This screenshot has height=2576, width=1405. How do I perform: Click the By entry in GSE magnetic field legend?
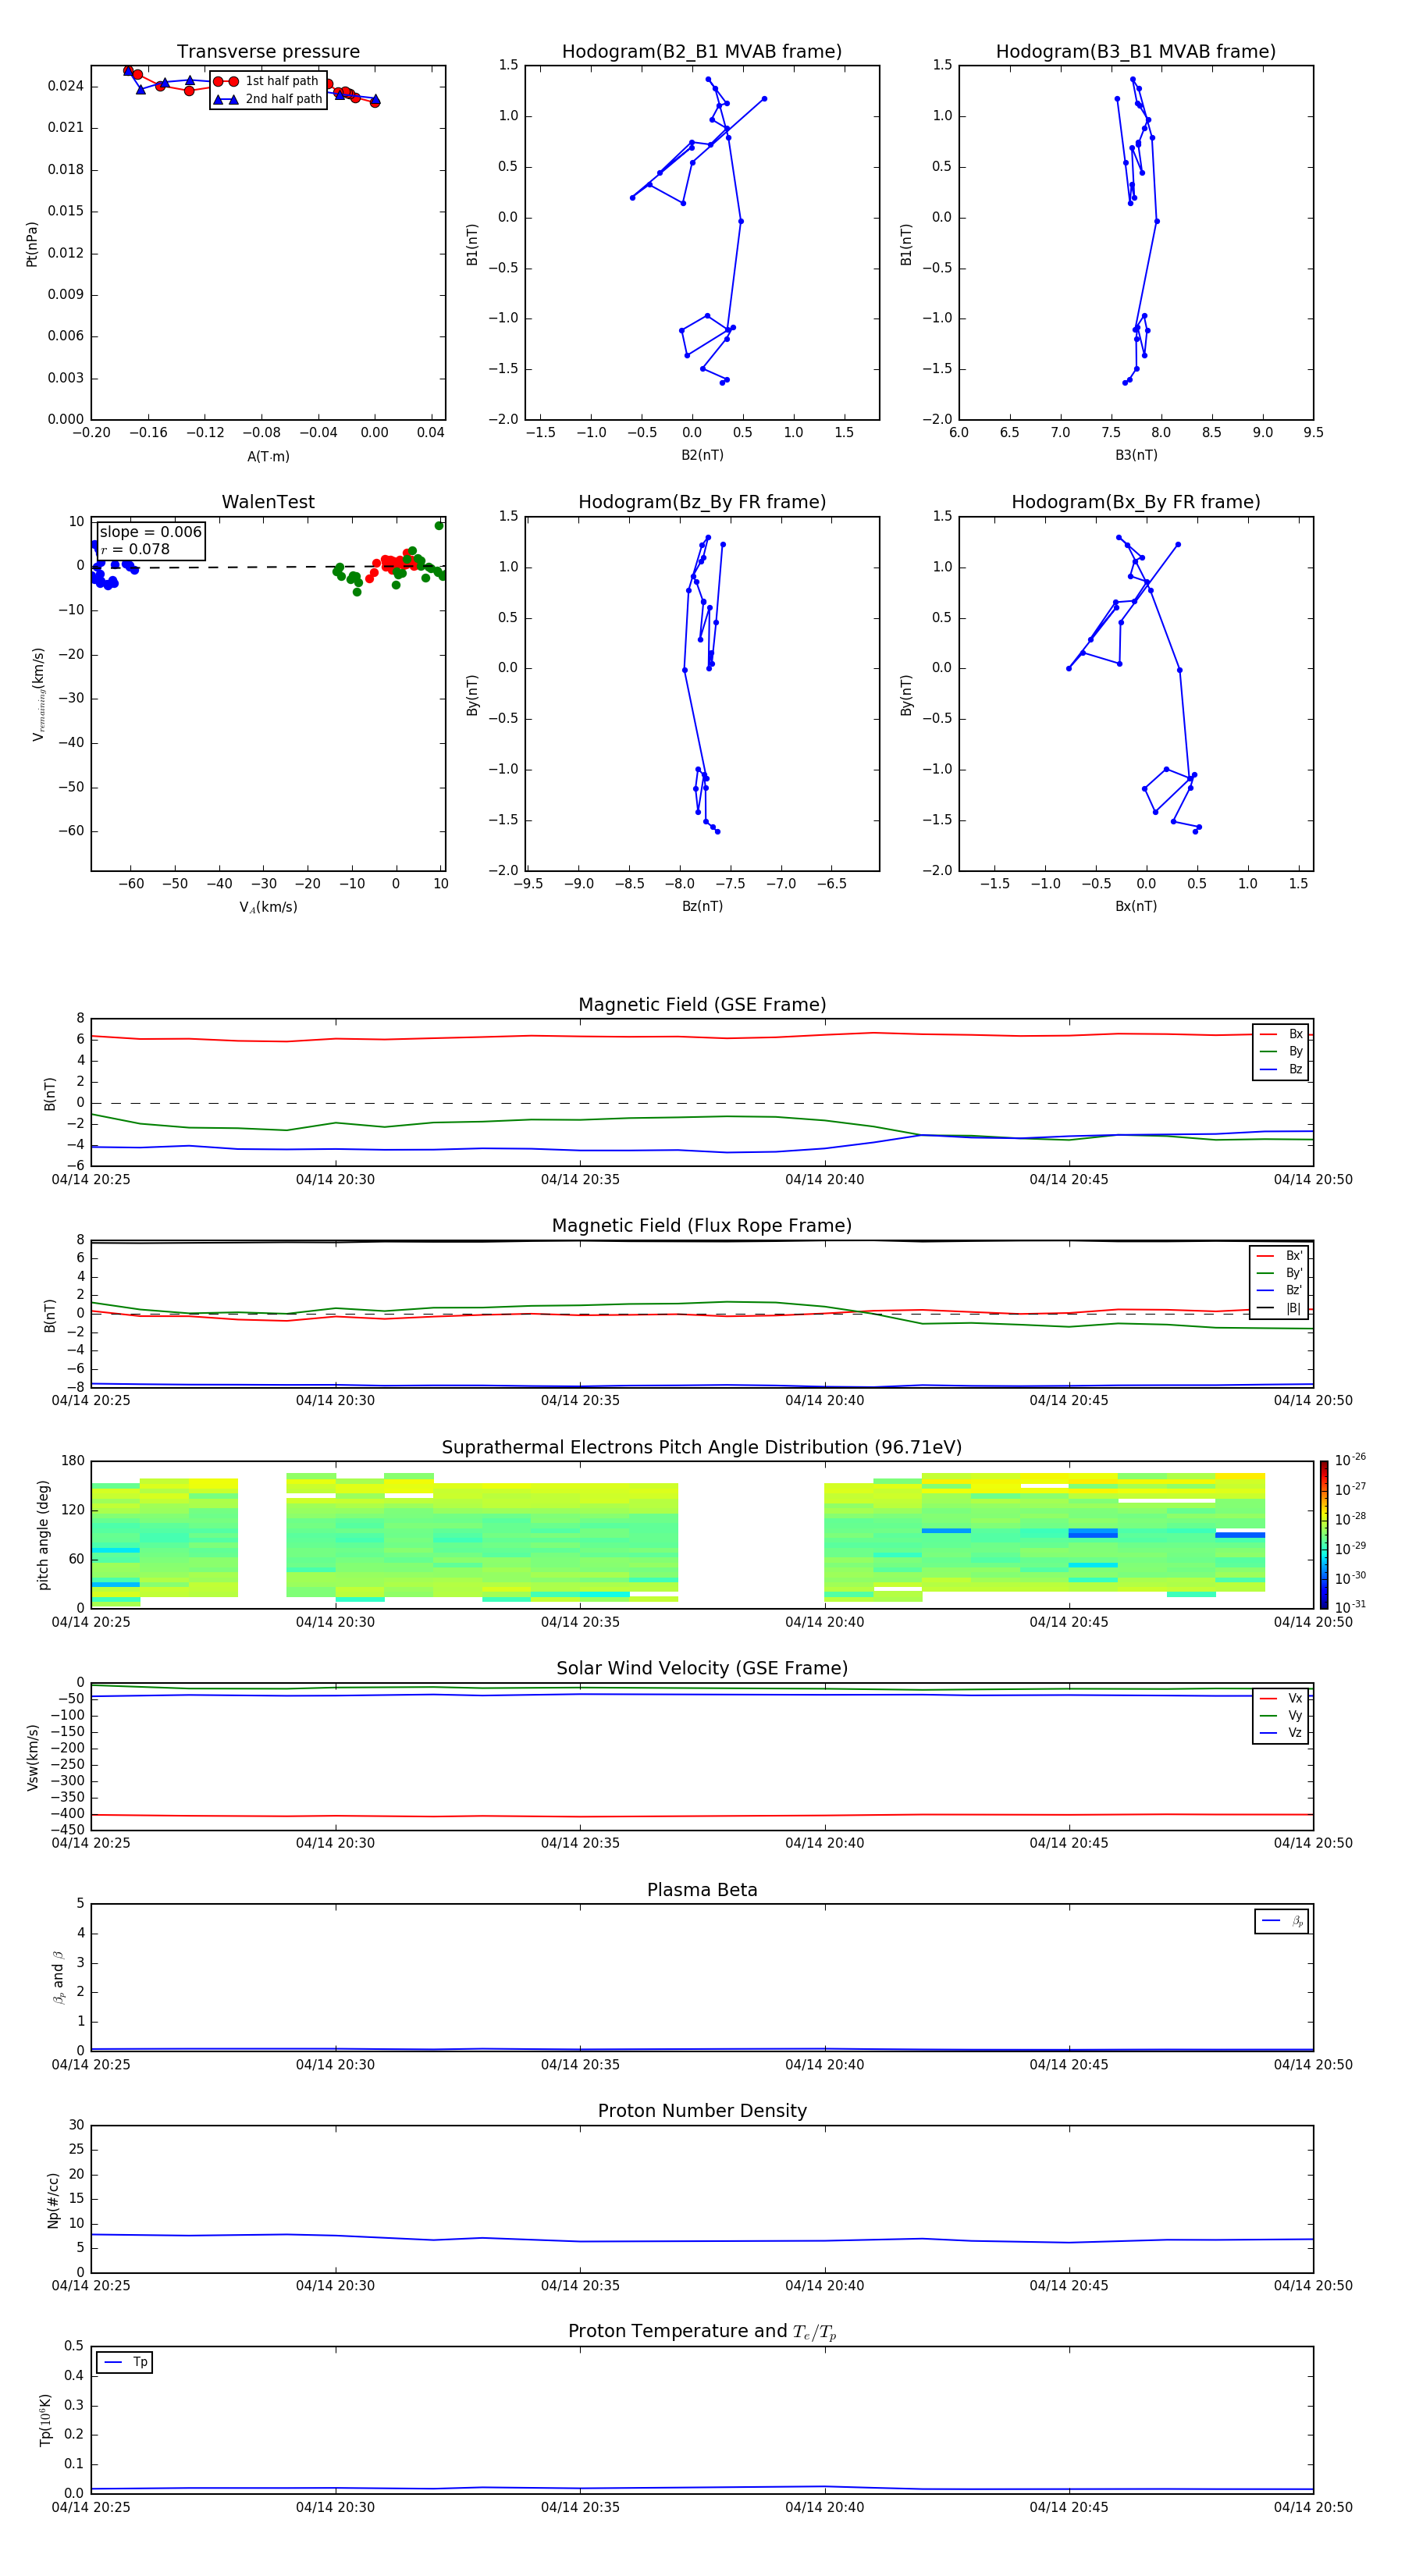[x=1281, y=1052]
